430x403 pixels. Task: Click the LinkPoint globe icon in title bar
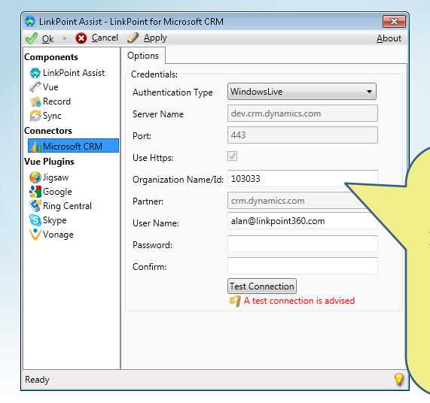click(30, 21)
